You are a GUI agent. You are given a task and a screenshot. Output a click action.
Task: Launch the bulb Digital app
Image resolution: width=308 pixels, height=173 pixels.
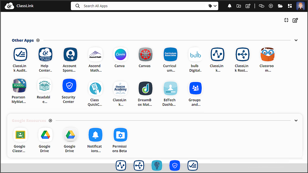point(195,54)
